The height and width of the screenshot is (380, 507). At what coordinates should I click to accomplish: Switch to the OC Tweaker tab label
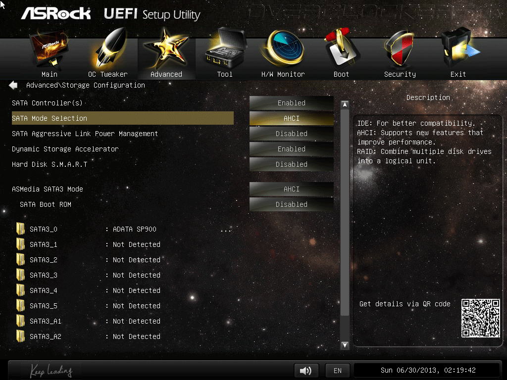[x=107, y=74]
